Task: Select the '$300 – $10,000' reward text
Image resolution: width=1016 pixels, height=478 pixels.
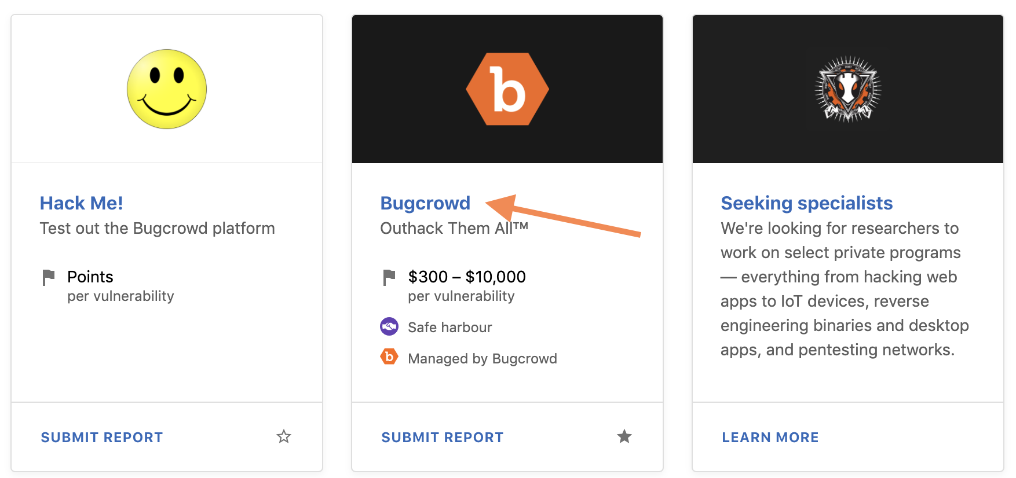Action: pyautogui.click(x=467, y=277)
